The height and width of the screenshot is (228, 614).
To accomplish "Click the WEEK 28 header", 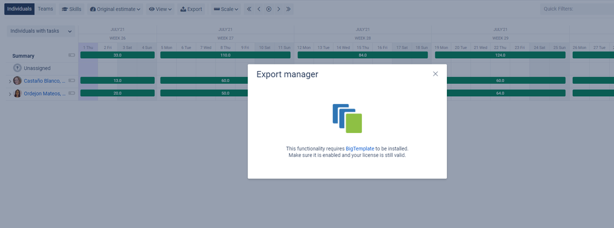I will point(363,38).
